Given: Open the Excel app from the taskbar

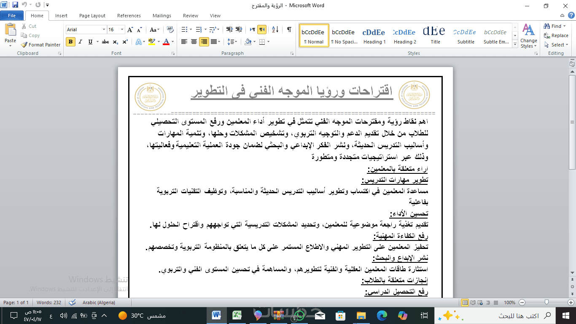Looking at the screenshot, I should [x=237, y=315].
